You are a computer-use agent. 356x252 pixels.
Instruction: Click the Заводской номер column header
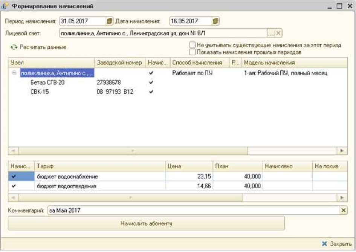[x=119, y=63]
